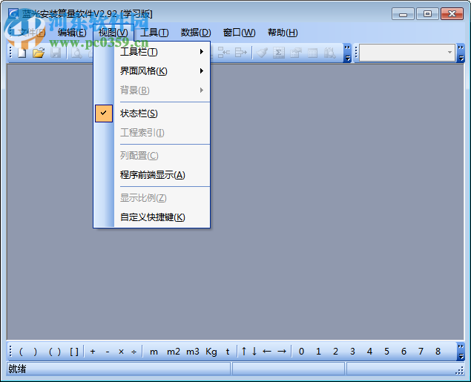
Task: Click the binoculars search toolbar icon
Action: coord(329,53)
